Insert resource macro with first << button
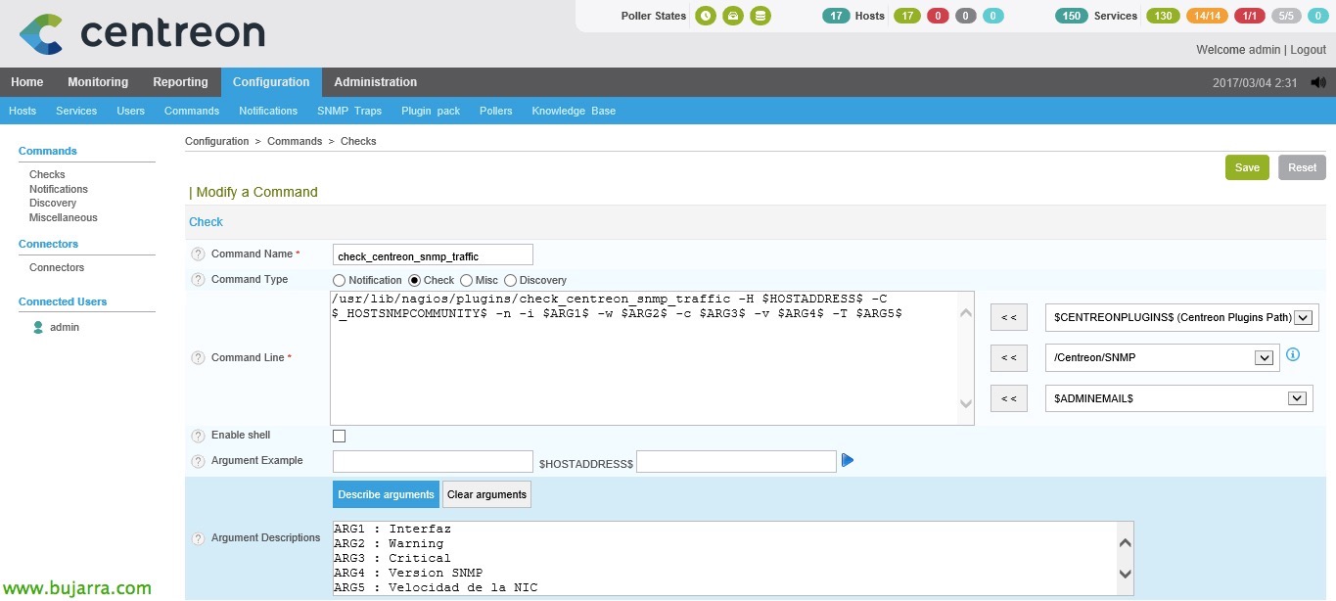The width and height of the screenshot is (1336, 601). [x=1008, y=318]
